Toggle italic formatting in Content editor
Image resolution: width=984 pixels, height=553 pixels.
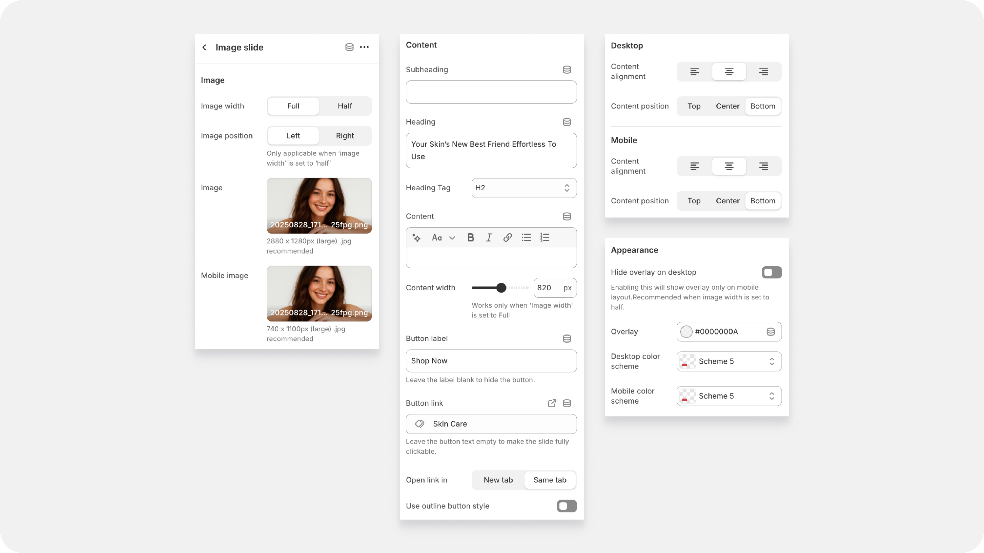pos(489,238)
